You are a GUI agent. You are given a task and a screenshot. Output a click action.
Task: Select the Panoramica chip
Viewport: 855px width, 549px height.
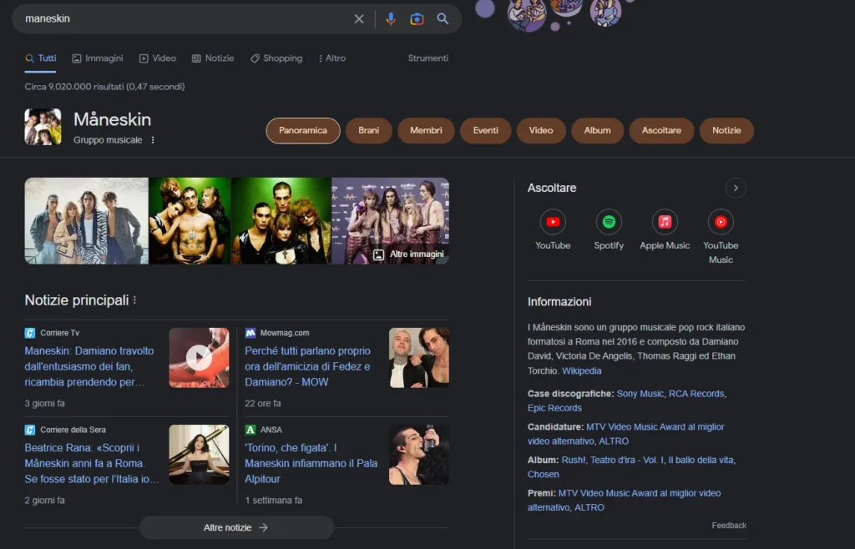pyautogui.click(x=303, y=131)
